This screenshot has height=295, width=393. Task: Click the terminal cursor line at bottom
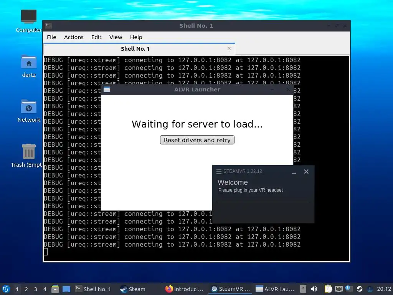point(46,252)
